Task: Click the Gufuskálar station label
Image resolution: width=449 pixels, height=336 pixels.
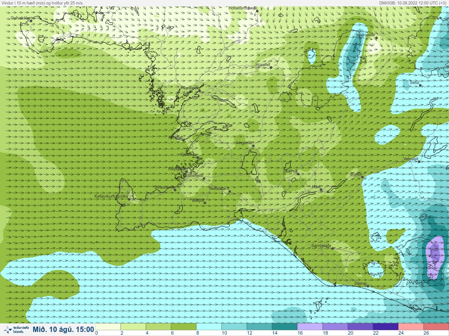Action: (x=20, y=18)
